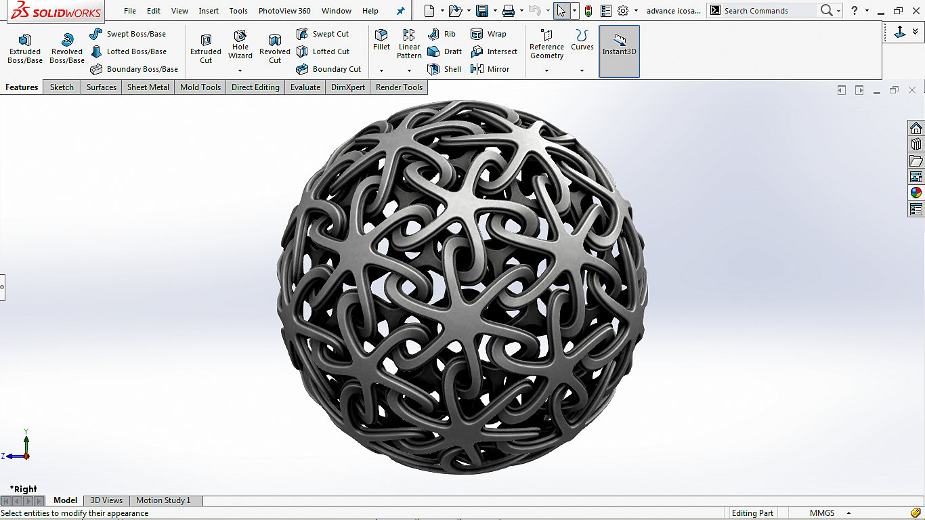Pin the SolidWorks menu bar
925x520 pixels.
click(x=400, y=11)
